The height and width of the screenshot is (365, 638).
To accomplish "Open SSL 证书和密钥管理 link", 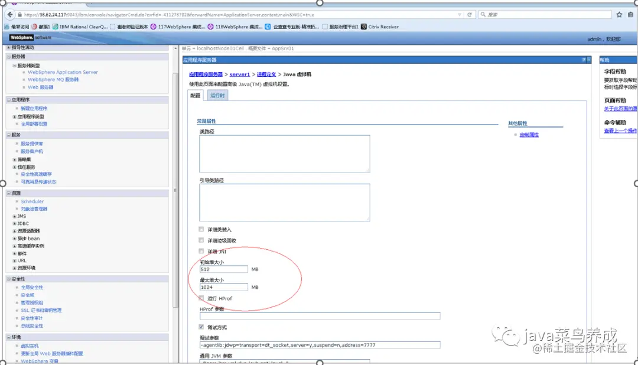I will click(41, 311).
